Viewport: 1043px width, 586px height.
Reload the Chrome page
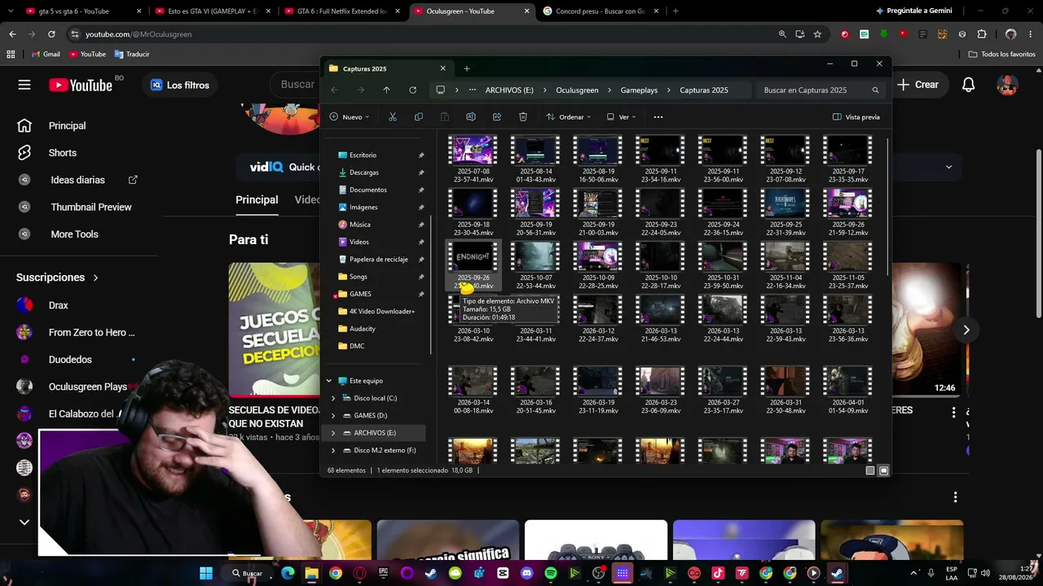(51, 34)
